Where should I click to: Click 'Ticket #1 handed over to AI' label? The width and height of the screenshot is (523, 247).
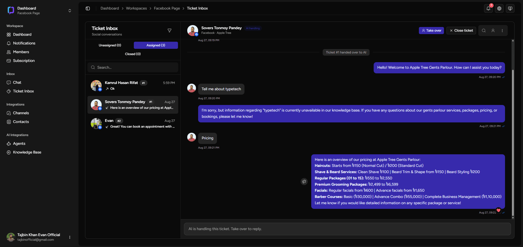[346, 52]
